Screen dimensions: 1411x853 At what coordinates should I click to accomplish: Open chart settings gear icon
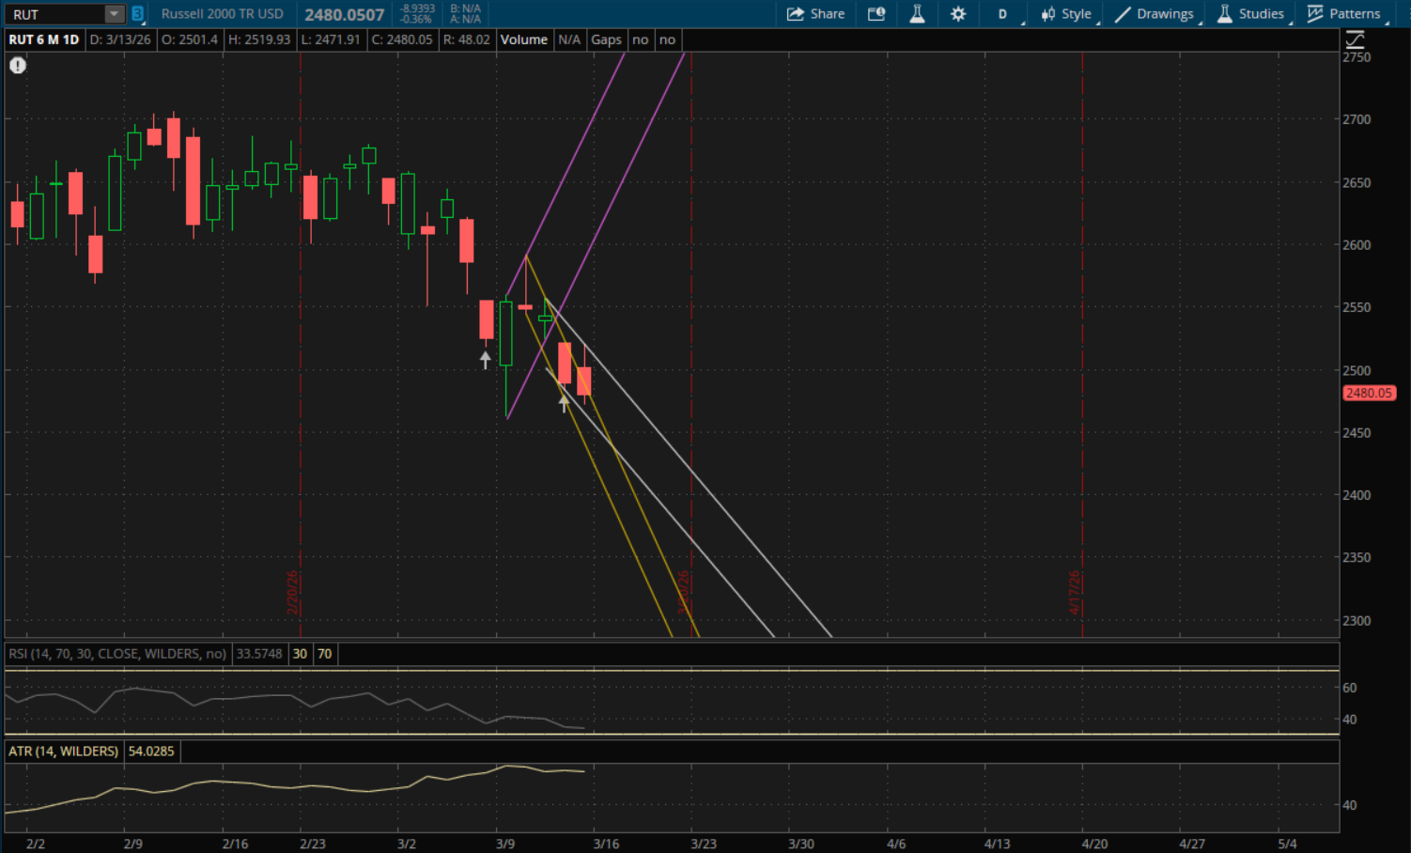tap(957, 14)
